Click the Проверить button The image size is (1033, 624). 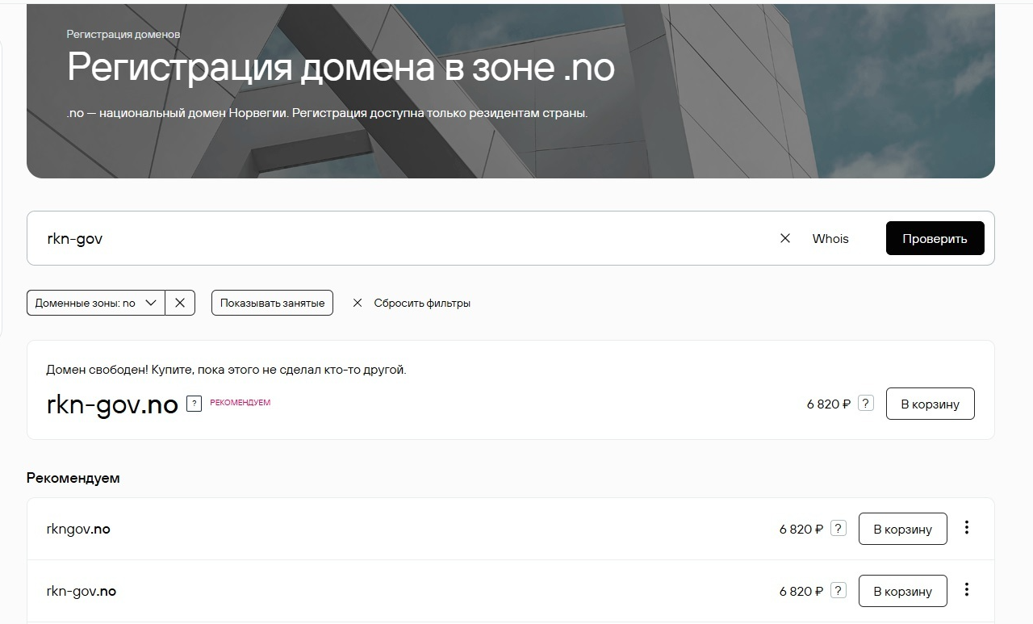(935, 238)
